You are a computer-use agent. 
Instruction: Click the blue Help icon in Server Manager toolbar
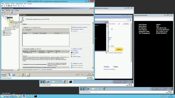click(12, 13)
